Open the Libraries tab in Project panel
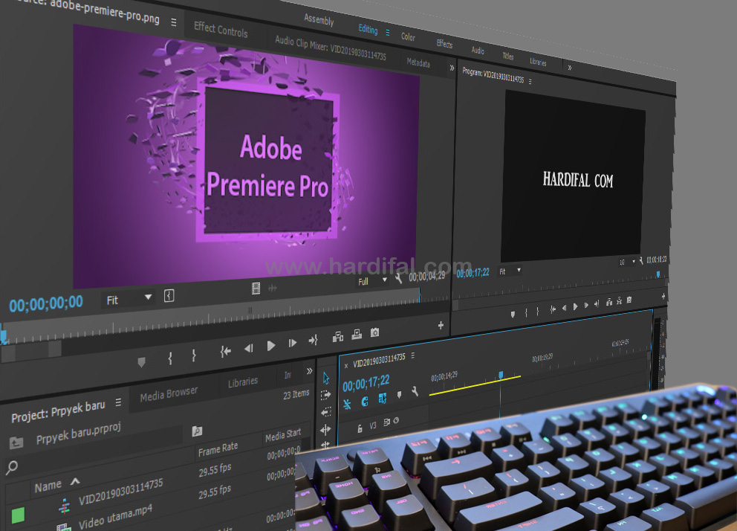 [x=242, y=382]
